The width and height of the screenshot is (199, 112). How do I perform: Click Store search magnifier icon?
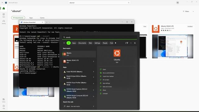[128, 3]
